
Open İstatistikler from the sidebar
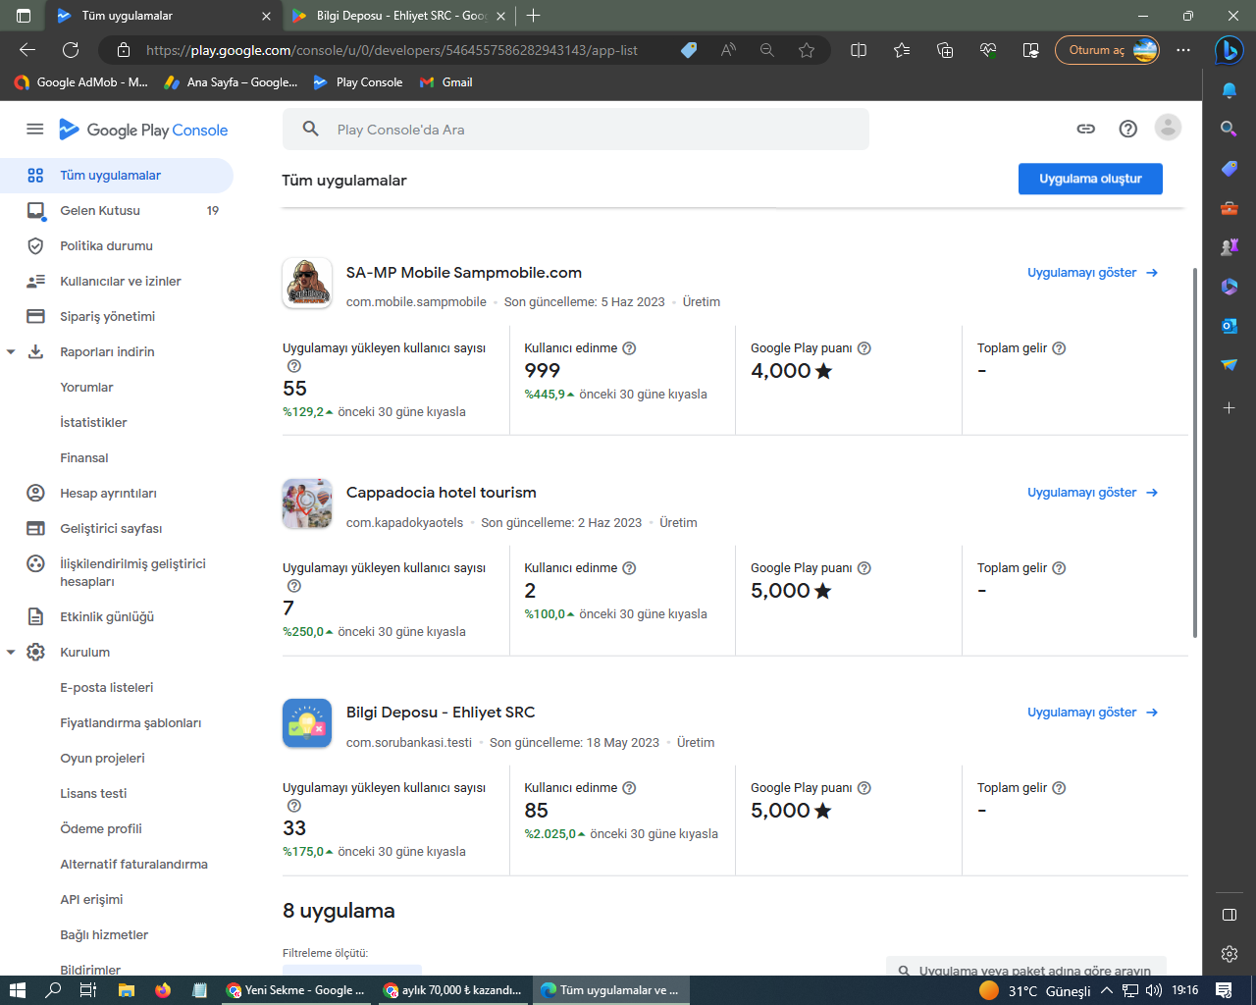click(93, 422)
